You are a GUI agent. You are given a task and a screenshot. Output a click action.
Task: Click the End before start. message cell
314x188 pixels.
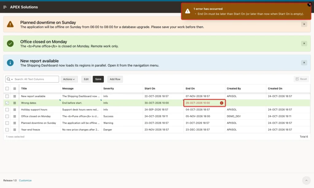pos(81,103)
